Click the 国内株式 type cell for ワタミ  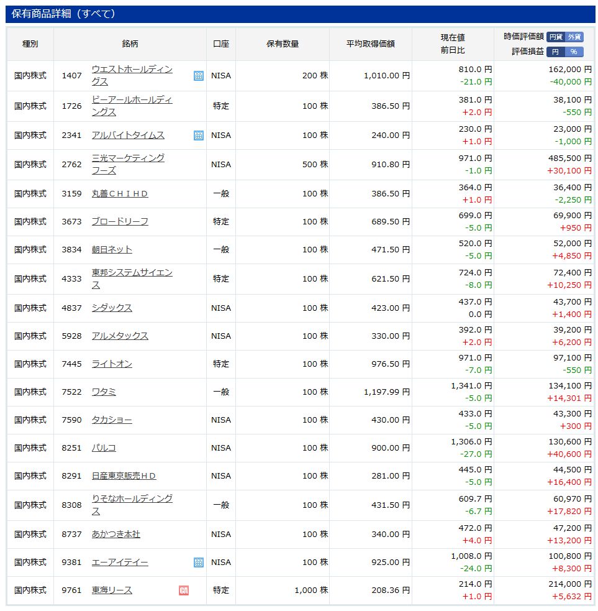coord(30,392)
